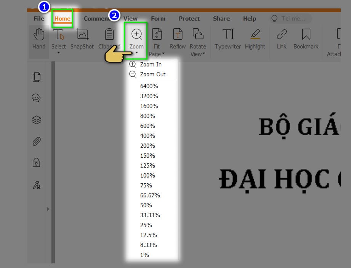Image resolution: width=351 pixels, height=268 pixels.
Task: Open the Attachments paperclip panel
Action: click(37, 142)
